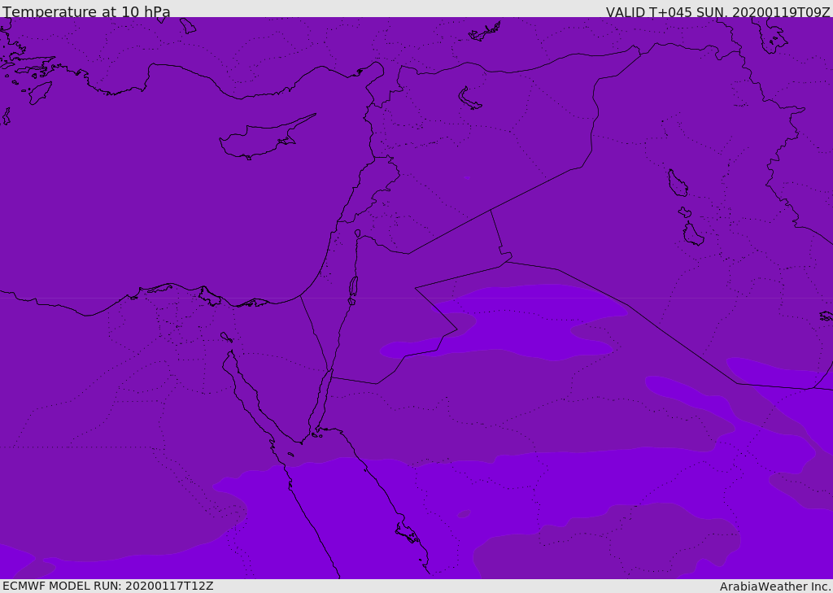The image size is (833, 593).
Task: Click 'ECMWF MODEL RUN: 20200117T12Z' text
Action: point(108,586)
